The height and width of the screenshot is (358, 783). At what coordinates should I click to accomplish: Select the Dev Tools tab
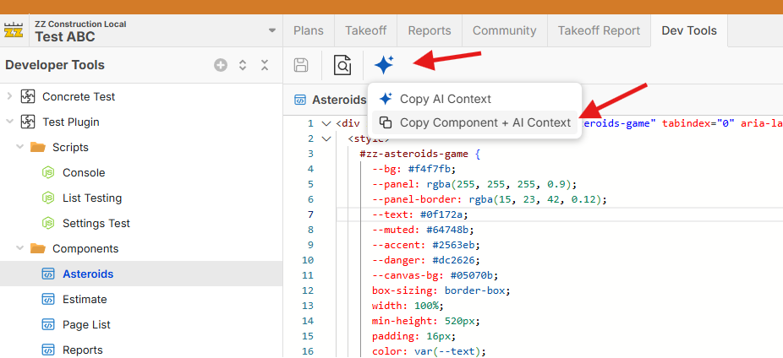[x=689, y=30]
